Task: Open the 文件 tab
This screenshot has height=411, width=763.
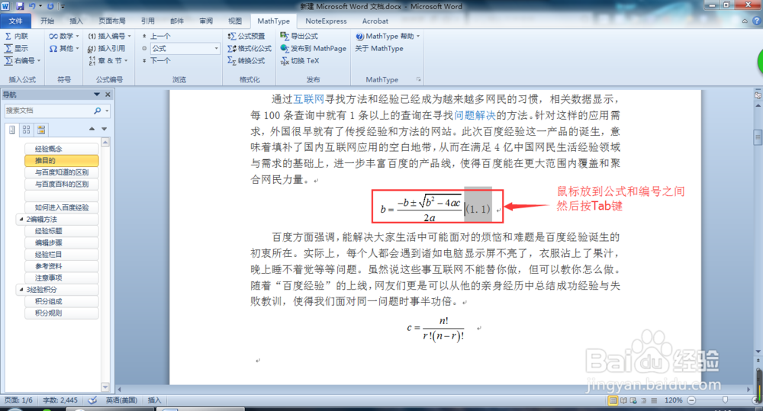Action: click(x=15, y=21)
